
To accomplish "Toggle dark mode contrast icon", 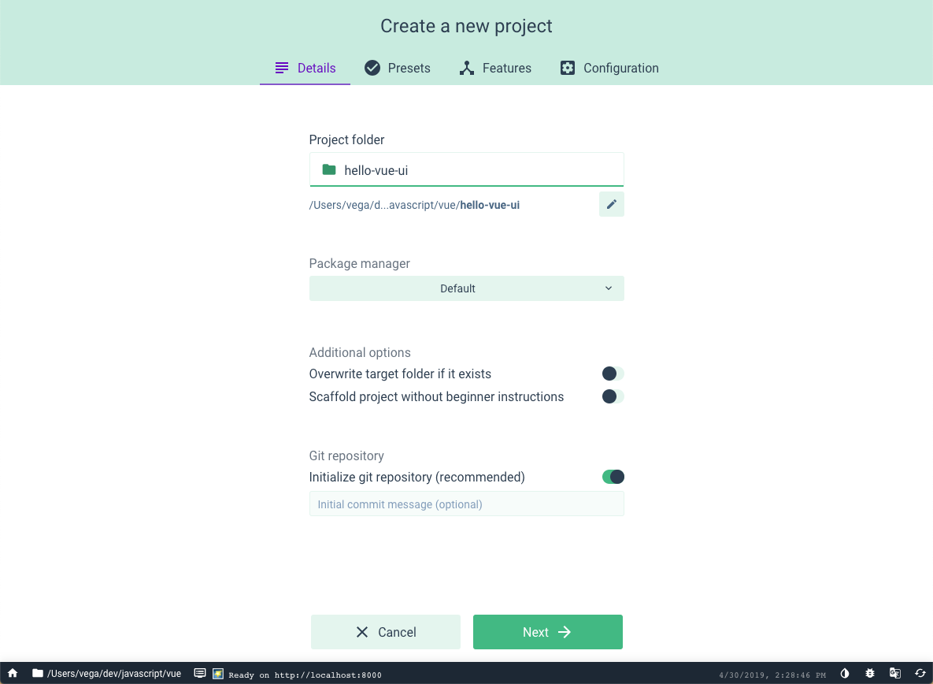I will (x=845, y=673).
